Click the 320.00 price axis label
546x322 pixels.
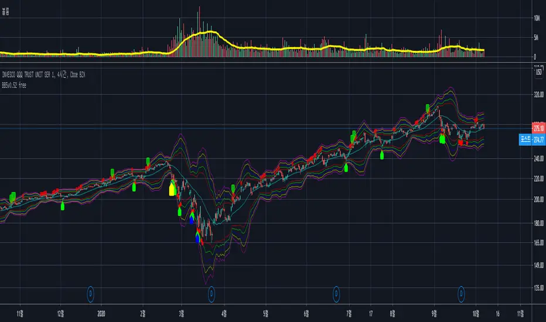(539, 94)
